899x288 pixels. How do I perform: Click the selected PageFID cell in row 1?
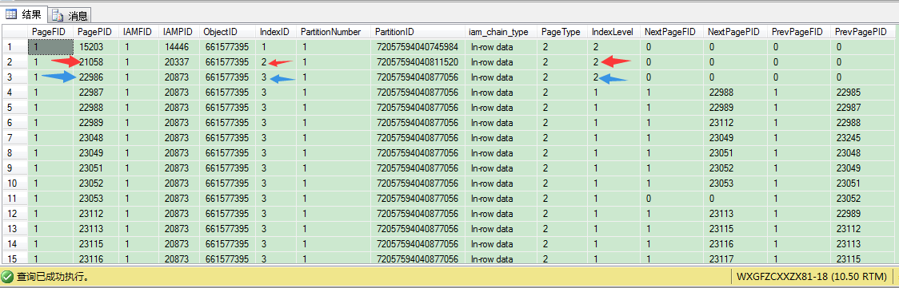click(x=50, y=47)
